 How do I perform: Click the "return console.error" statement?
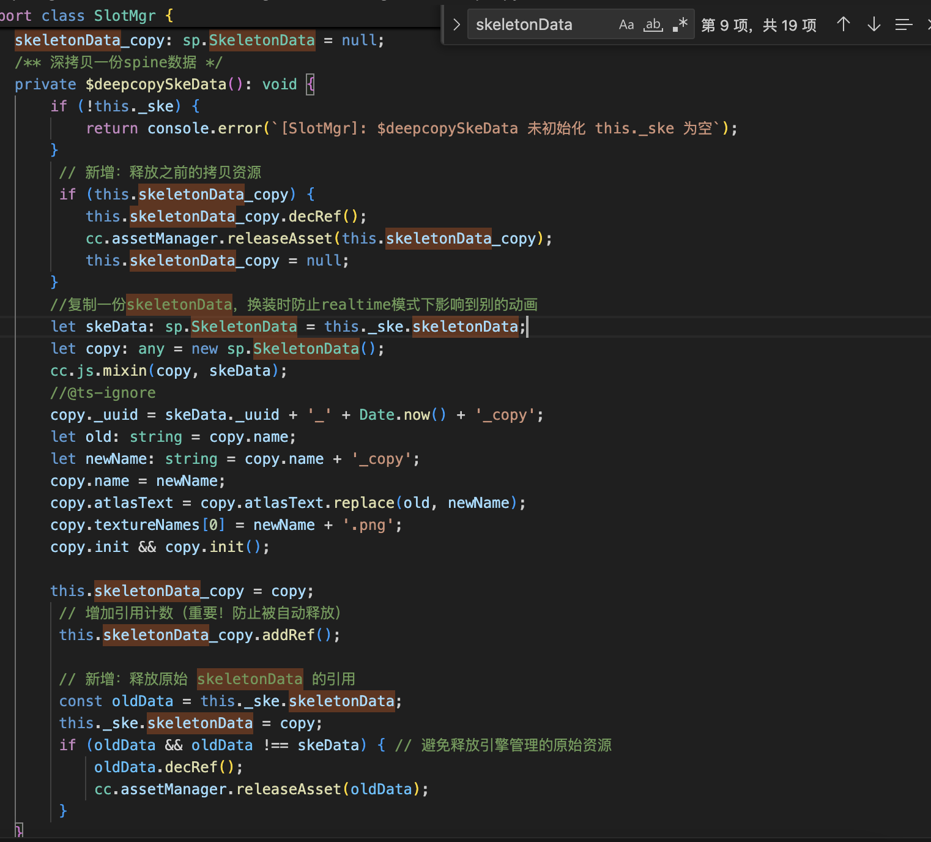[x=412, y=129]
